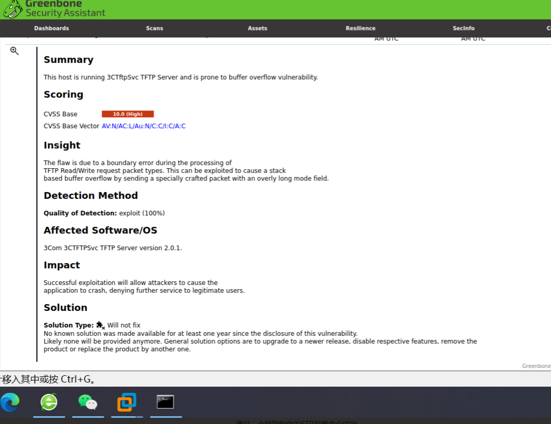Open the Resilience menu

coord(361,28)
